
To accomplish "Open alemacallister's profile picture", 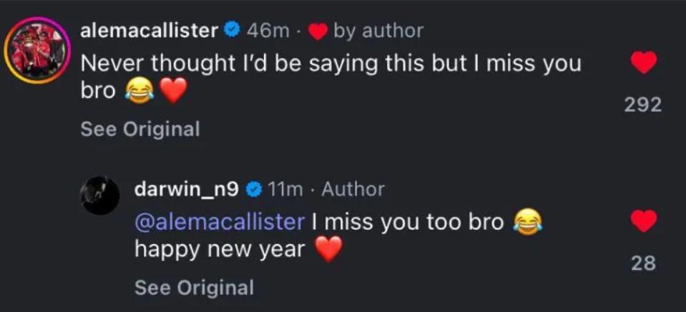I will tap(36, 52).
